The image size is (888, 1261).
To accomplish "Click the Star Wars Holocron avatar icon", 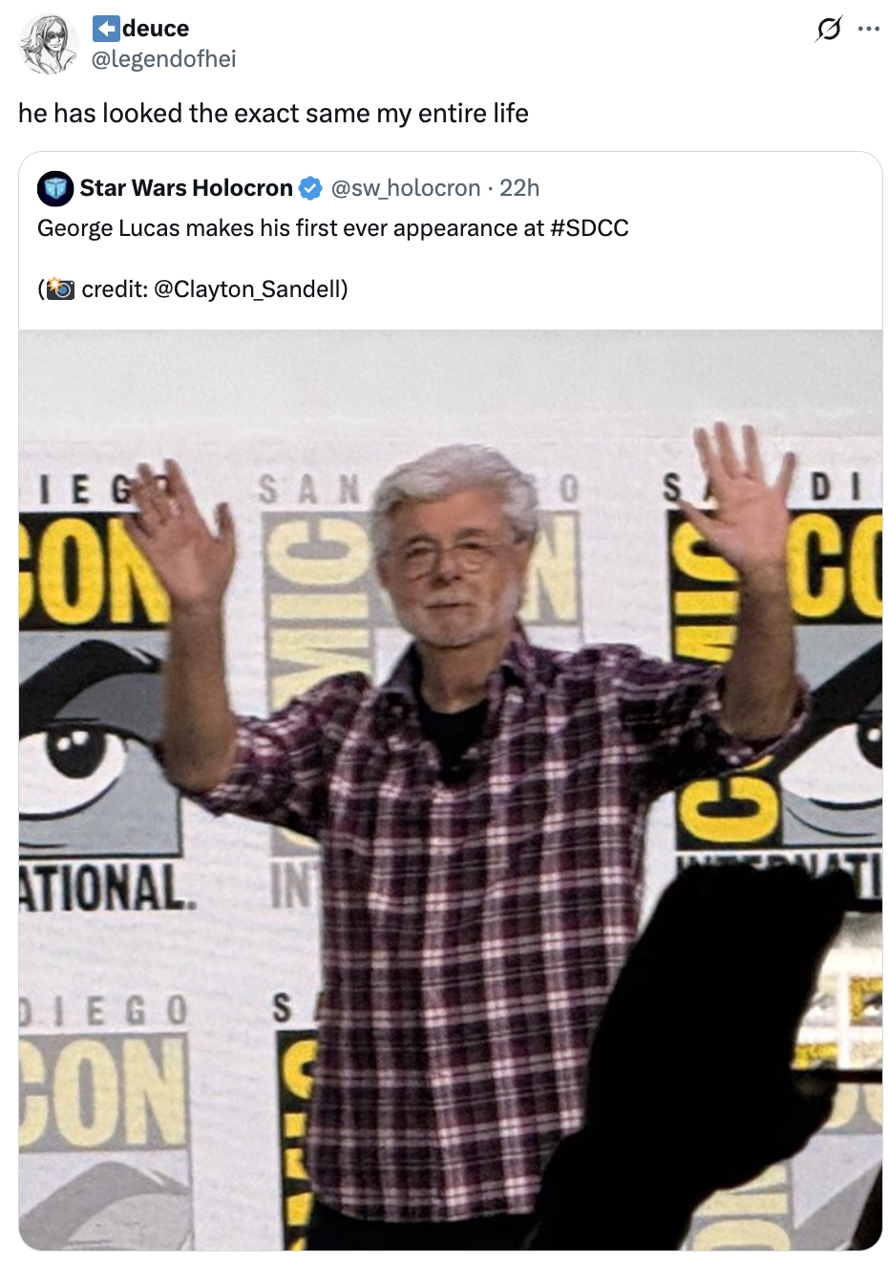I will point(55,188).
